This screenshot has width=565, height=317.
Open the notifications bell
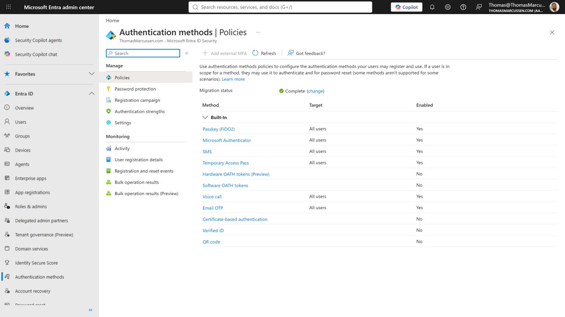[x=432, y=7]
